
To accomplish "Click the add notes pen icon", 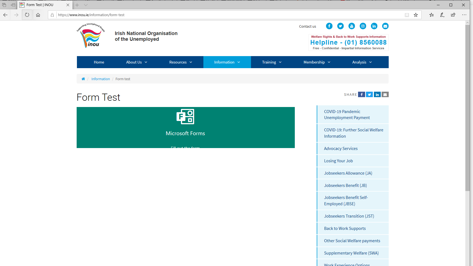I will [x=442, y=15].
